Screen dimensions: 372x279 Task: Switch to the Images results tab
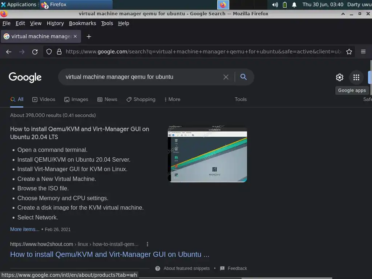pos(76,100)
